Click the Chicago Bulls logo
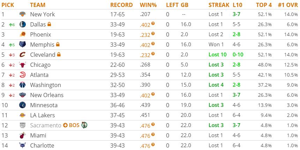Screen dimensions: 300x150 23,65
